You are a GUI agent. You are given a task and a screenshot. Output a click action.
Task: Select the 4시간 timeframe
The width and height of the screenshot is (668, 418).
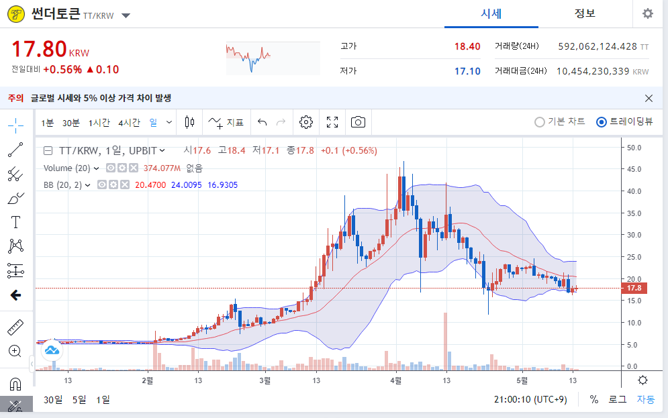tap(129, 123)
